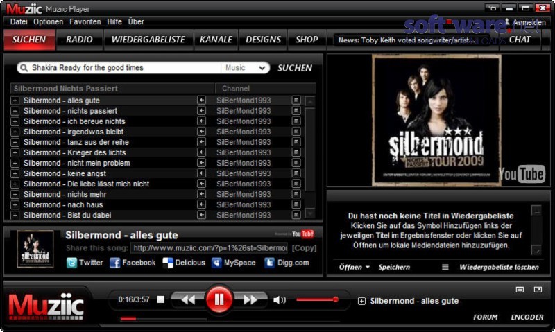
Task: Stop playback with the stop square
Action: click(161, 299)
